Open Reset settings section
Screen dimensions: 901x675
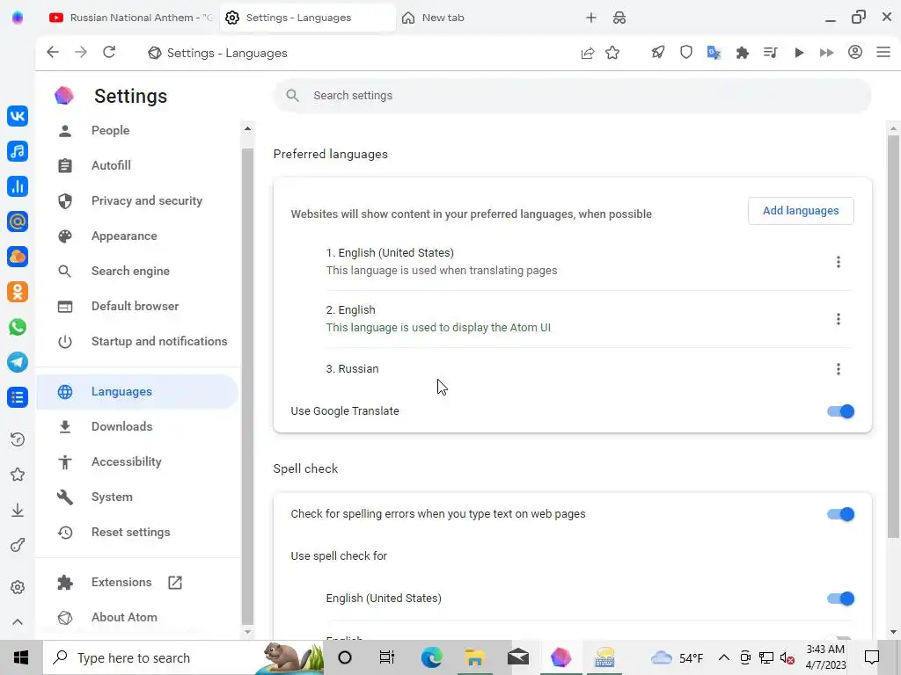point(137,532)
